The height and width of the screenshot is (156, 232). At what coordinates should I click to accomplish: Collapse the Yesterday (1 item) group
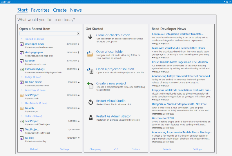pos(22,90)
